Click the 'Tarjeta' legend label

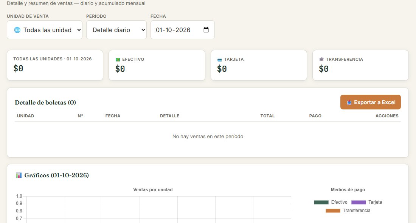(x=375, y=202)
